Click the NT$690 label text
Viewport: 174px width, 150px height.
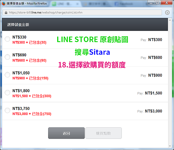(19, 55)
